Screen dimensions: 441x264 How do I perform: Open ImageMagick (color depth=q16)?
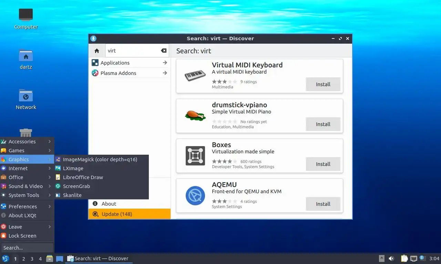[102, 159]
